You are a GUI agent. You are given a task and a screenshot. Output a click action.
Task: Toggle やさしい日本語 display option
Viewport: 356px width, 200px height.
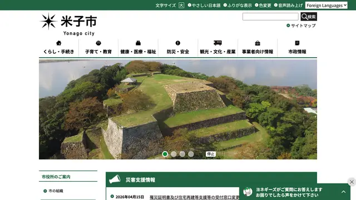click(204, 5)
